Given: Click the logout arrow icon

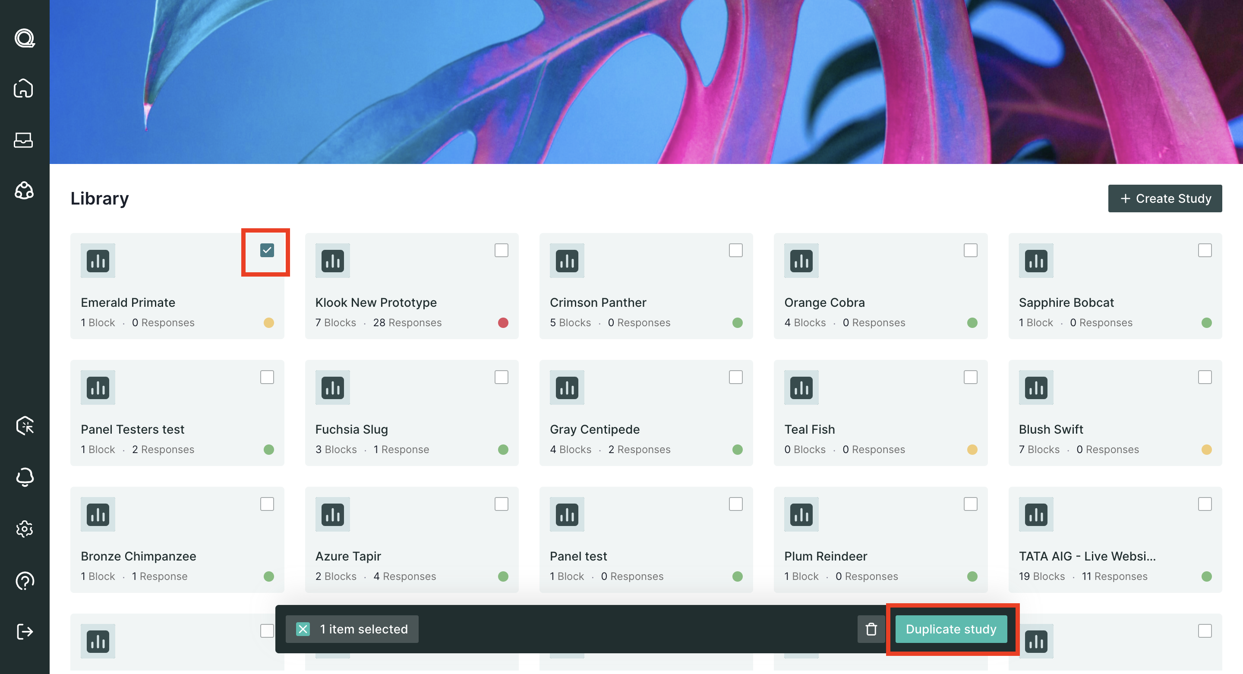Looking at the screenshot, I should coord(24,632).
